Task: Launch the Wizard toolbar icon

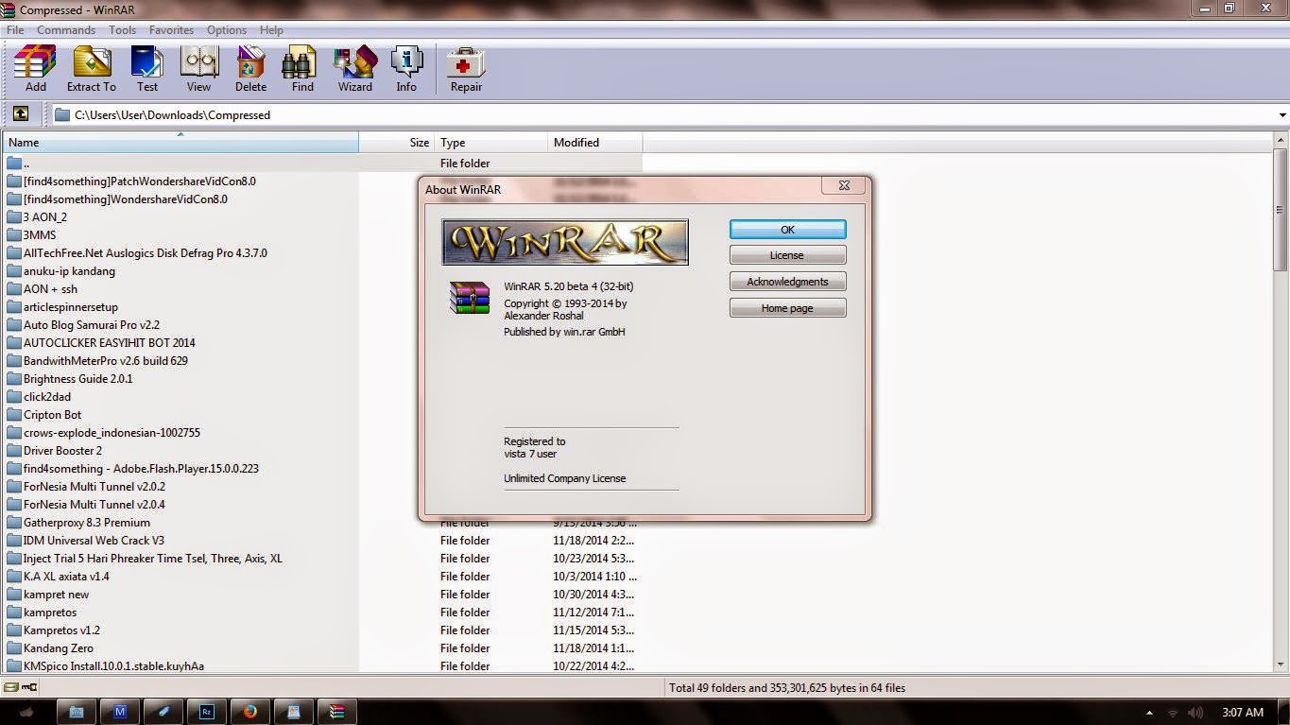Action: [355, 69]
